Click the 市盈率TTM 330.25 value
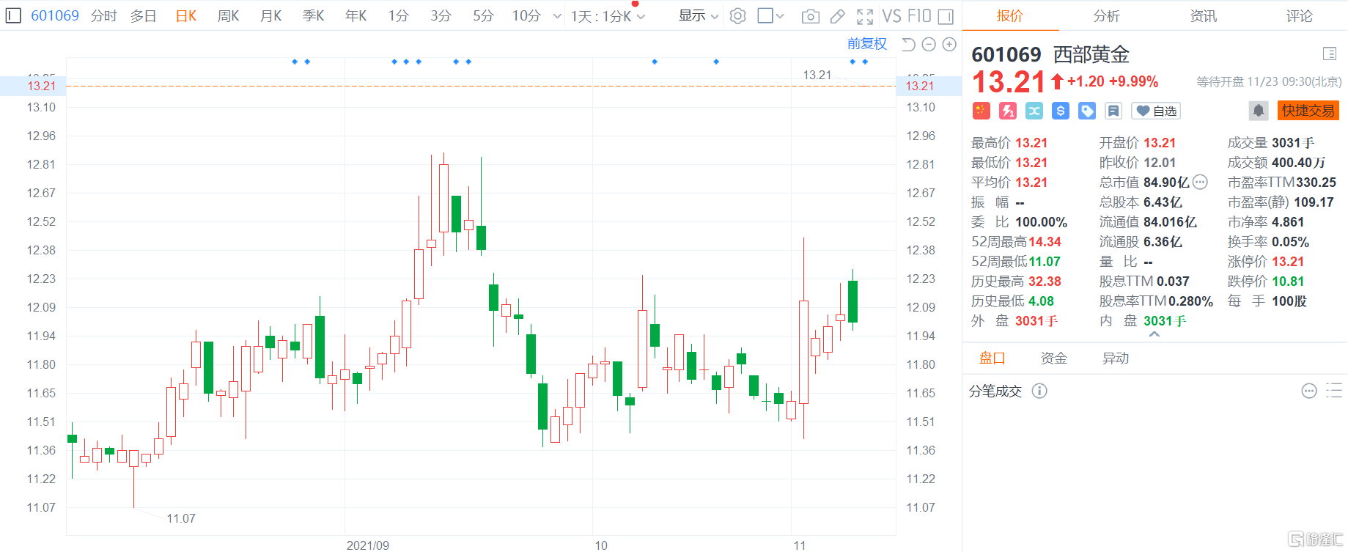The image size is (1348, 552). (x=1316, y=182)
